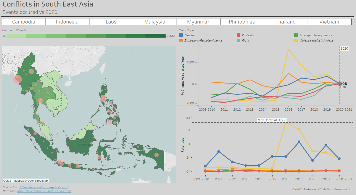Select the Strategic developments green swatch
The width and height of the screenshot is (356, 195).
[x=296, y=35]
